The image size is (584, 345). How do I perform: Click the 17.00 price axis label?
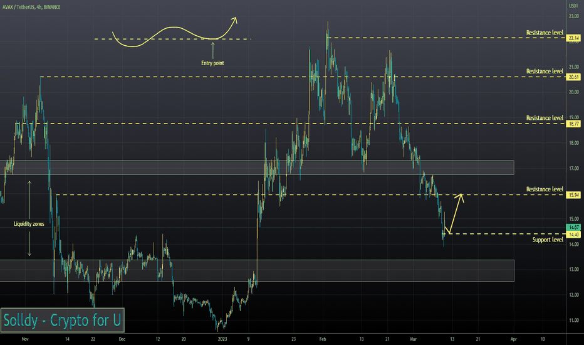(x=573, y=169)
